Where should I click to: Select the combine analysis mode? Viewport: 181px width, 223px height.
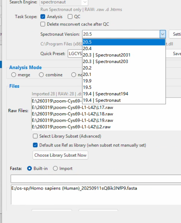tap(41, 75)
